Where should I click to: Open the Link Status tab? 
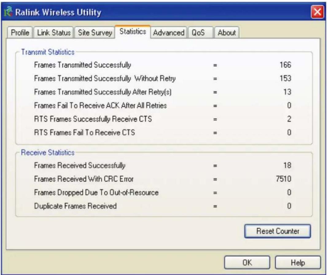coord(54,33)
